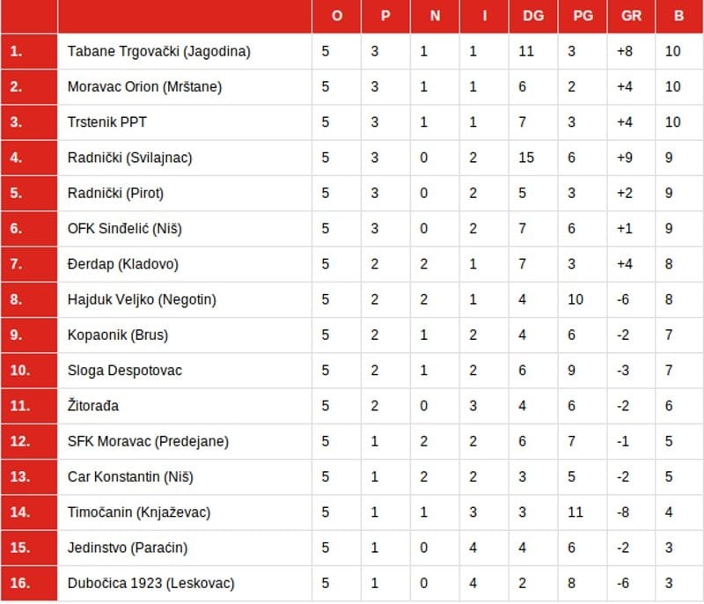
Task: Click the +9 goal difference cell
Action: click(x=626, y=158)
